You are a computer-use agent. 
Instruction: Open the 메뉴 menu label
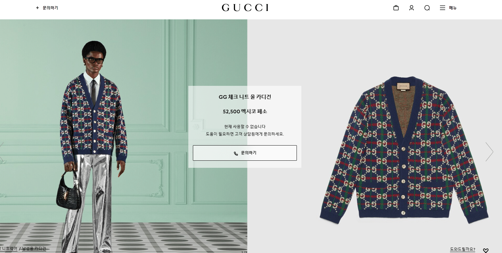click(453, 8)
